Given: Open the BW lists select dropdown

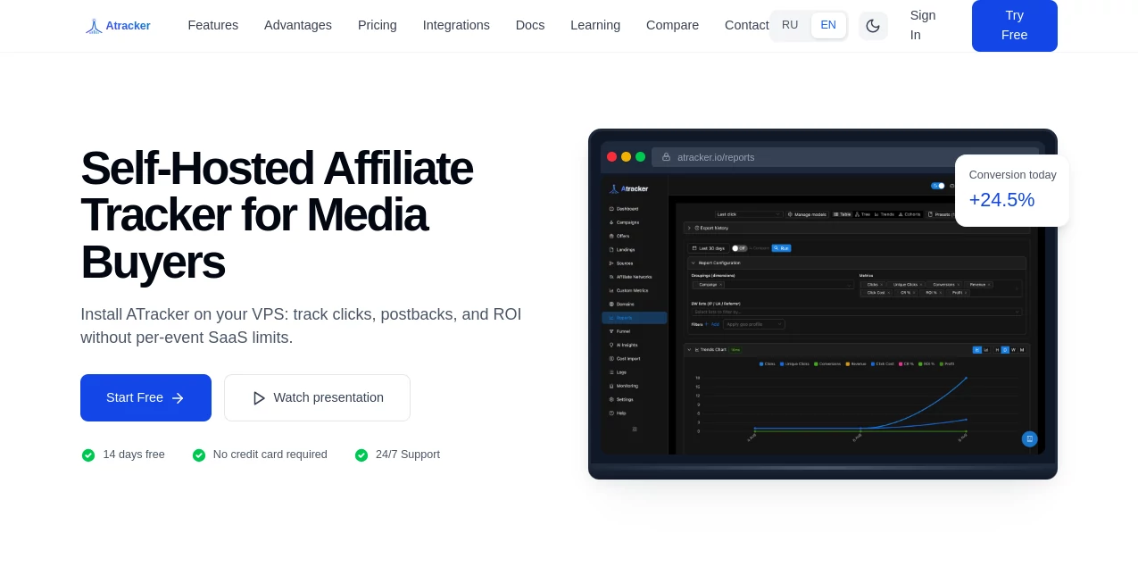Looking at the screenshot, I should tap(857, 312).
